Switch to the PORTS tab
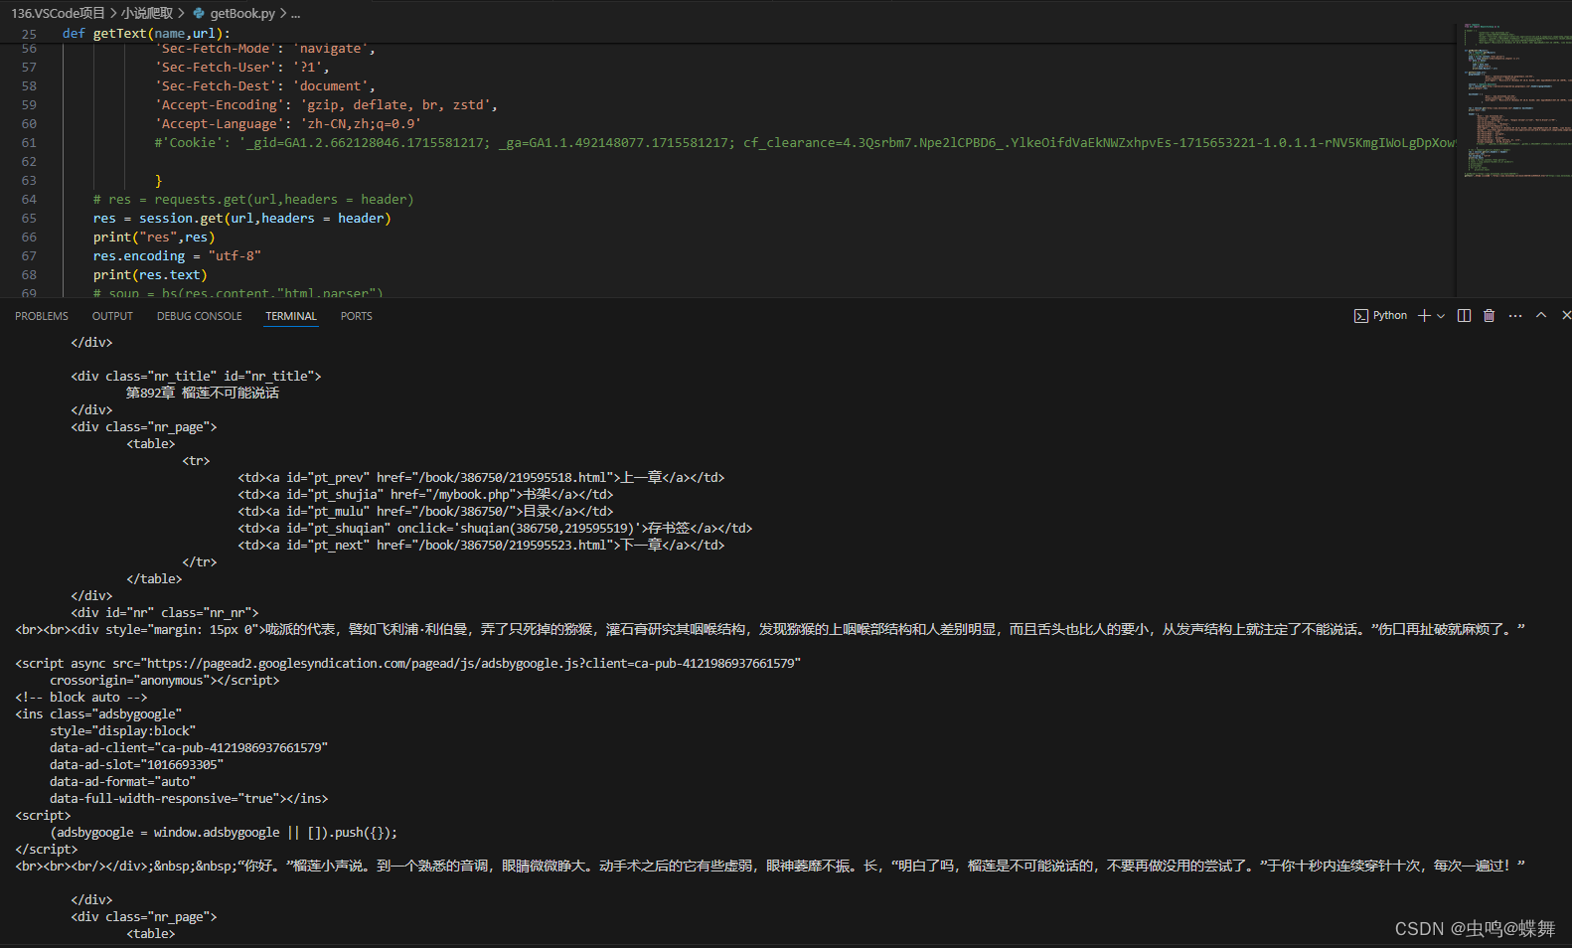Image resolution: width=1572 pixels, height=948 pixels. coord(356,316)
